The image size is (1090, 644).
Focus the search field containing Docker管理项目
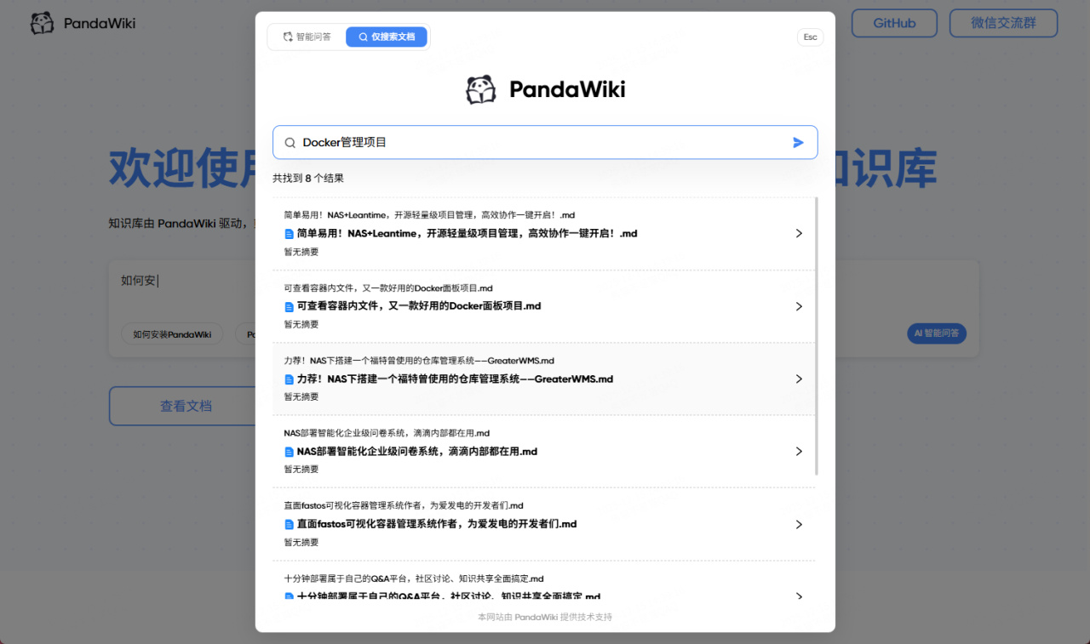545,143
